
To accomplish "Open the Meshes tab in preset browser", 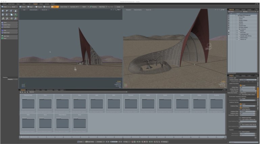I will coord(38,90).
